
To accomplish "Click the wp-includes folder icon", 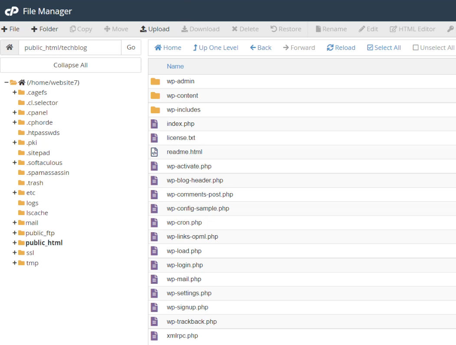I will (155, 110).
